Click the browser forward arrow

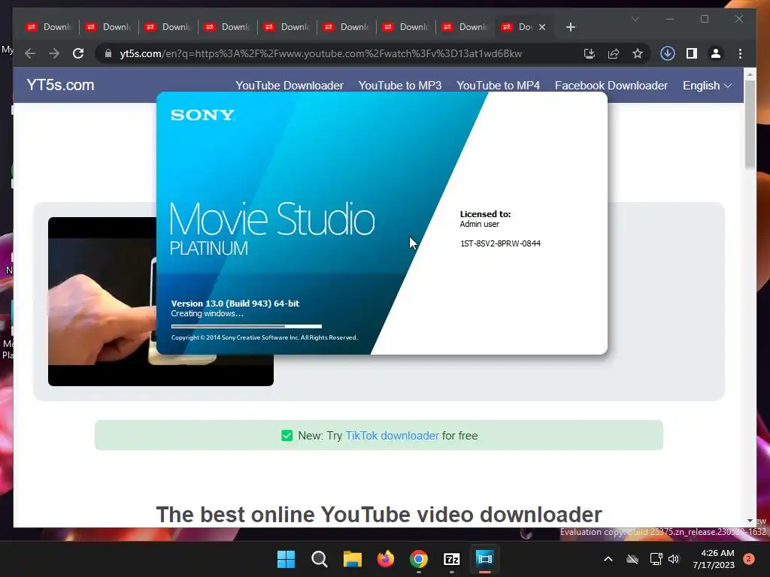tap(54, 53)
